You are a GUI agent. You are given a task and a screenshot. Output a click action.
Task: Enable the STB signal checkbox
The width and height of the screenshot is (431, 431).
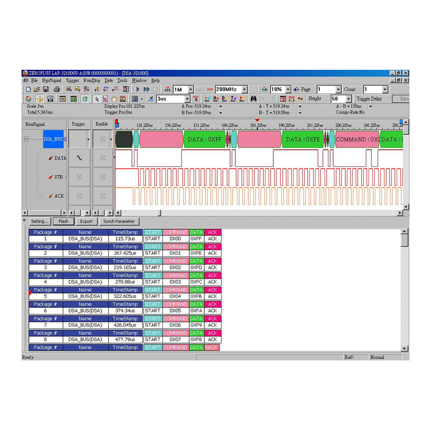[x=103, y=177]
